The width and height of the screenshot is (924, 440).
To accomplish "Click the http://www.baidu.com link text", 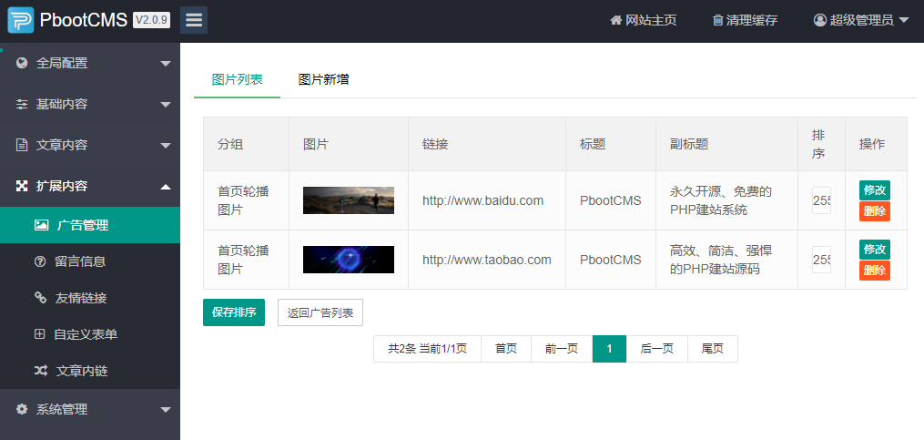I will tap(482, 200).
